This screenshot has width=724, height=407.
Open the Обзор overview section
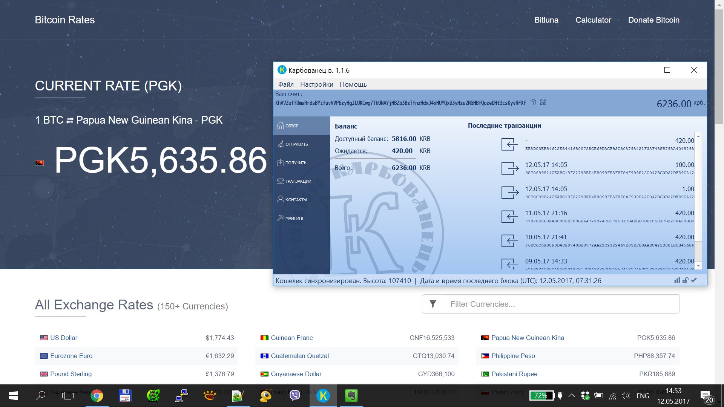302,126
